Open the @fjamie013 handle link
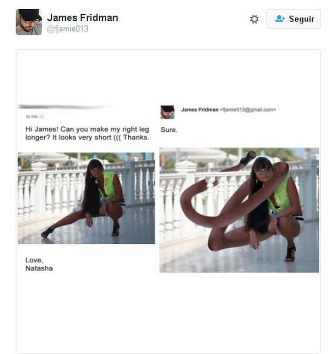The height and width of the screenshot is (354, 335). 67,29
